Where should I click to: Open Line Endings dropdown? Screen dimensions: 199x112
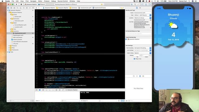coord(142,50)
